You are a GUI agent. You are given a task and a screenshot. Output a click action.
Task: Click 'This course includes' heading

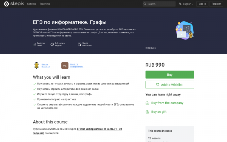point(160,131)
